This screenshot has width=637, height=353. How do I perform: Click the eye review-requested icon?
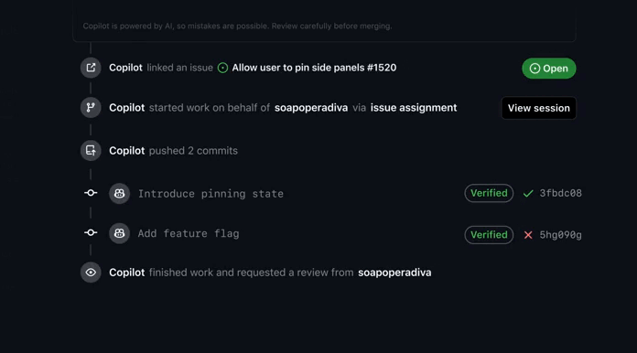(91, 273)
